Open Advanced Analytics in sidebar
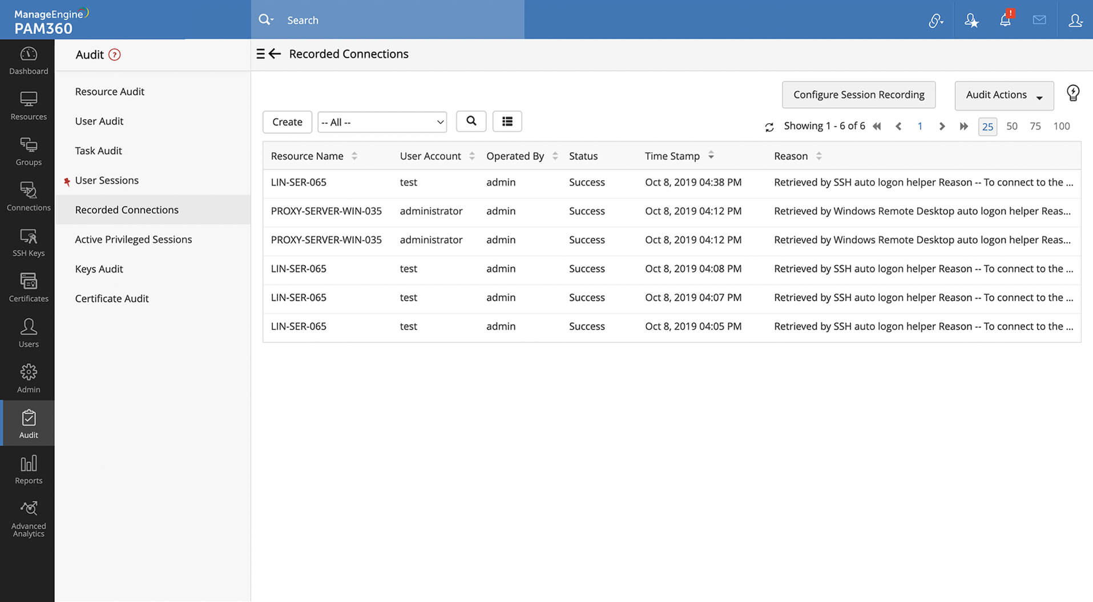Screen dimensions: 1093x602 [x=29, y=519]
